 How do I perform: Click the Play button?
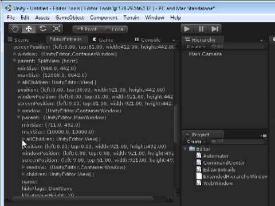(187, 29)
